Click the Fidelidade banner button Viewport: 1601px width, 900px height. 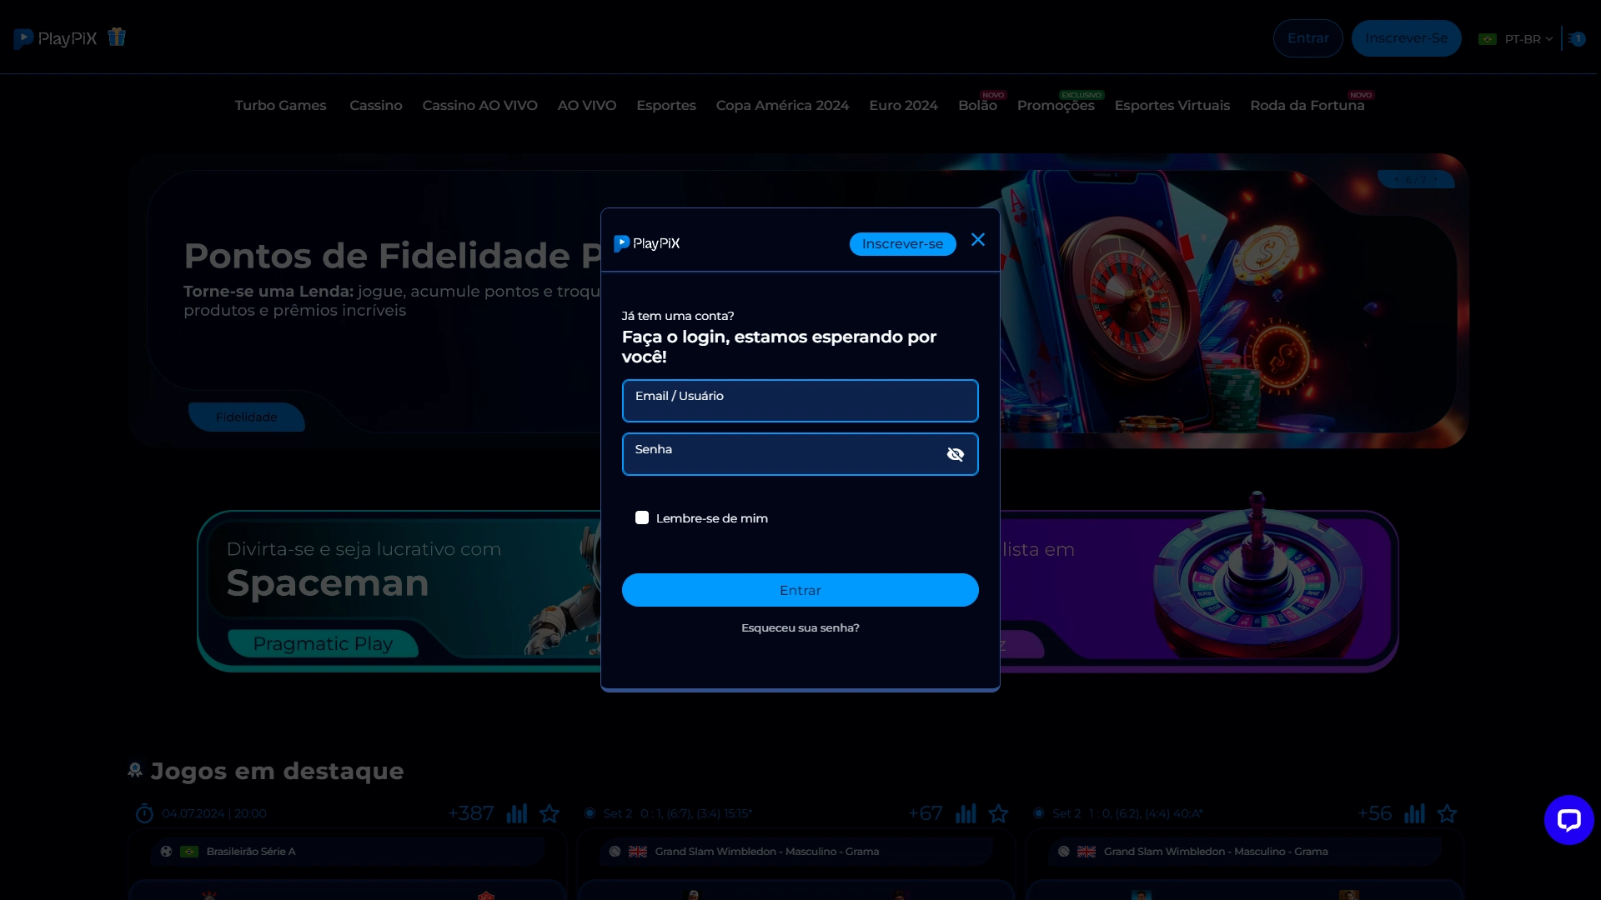click(247, 417)
